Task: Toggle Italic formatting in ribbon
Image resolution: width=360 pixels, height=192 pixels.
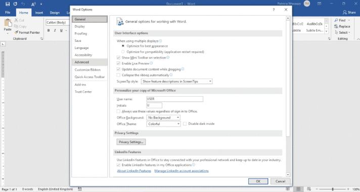Action: pyautogui.click(x=55, y=30)
